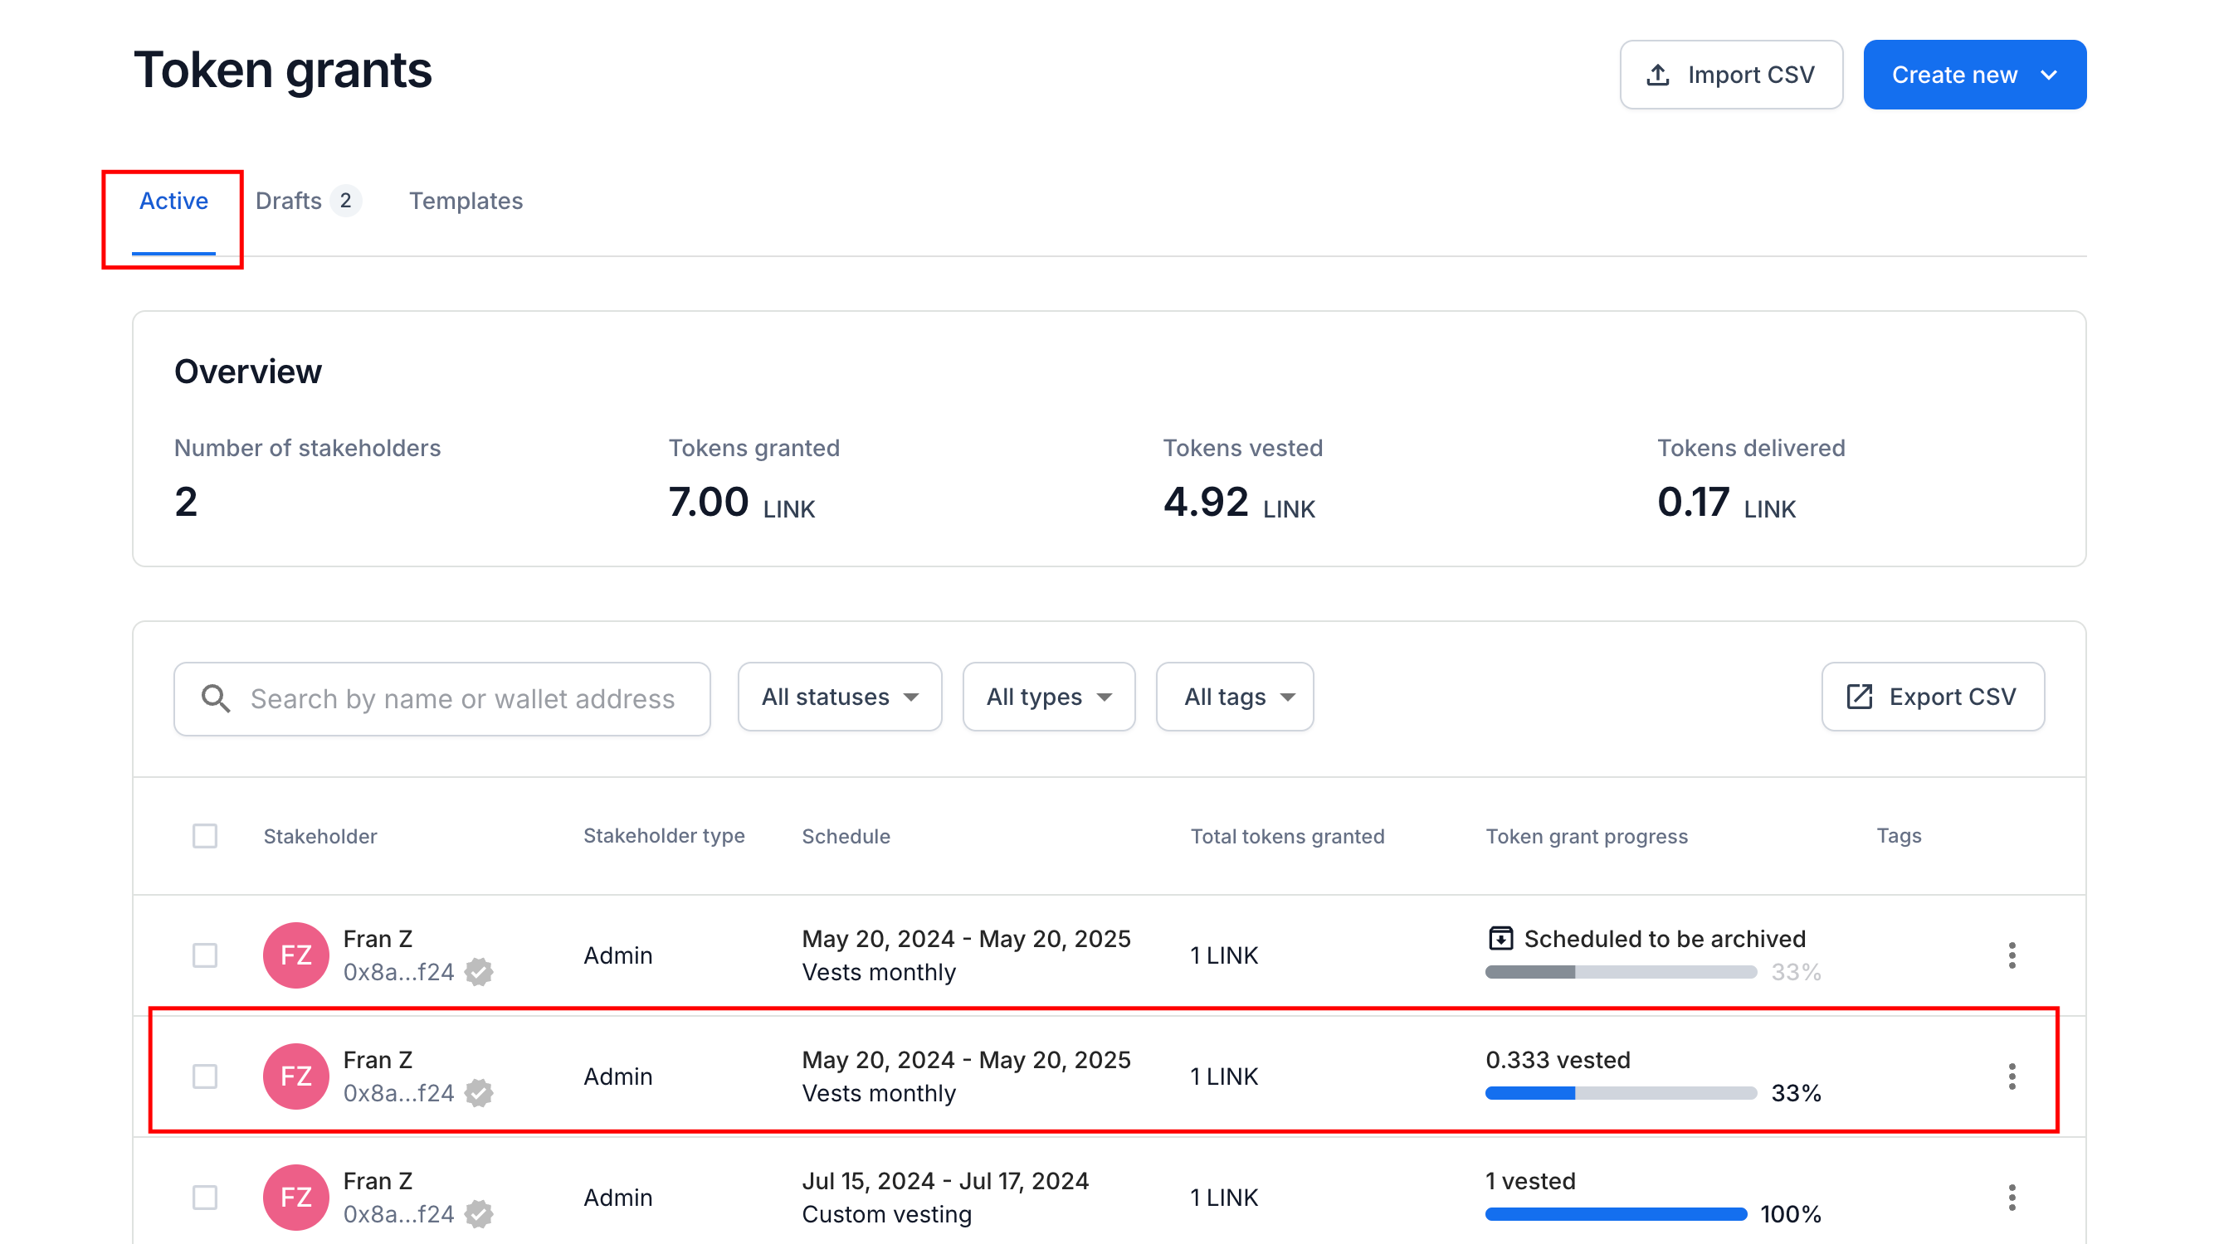The width and height of the screenshot is (2219, 1244).
Task: Open the kebab menu for the 0.333 vested row
Action: pyautogui.click(x=2012, y=1076)
